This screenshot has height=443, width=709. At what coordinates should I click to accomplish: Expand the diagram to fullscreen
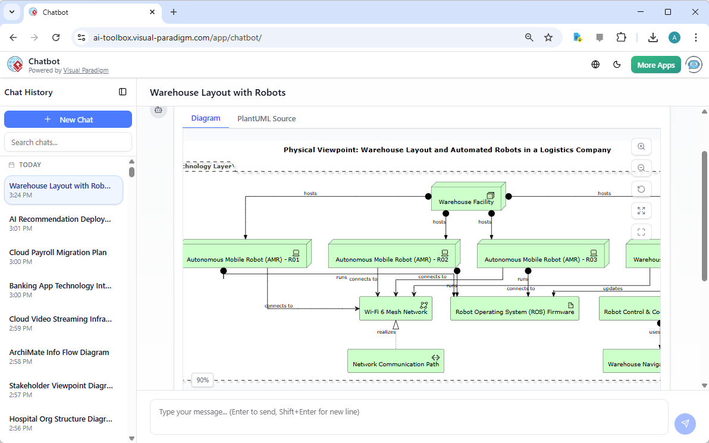tap(641, 210)
